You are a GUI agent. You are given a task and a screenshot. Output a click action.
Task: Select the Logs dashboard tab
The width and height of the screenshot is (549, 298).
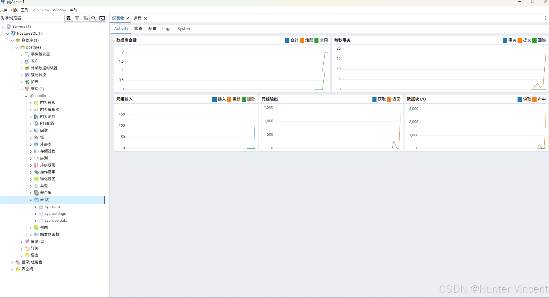[x=167, y=29]
